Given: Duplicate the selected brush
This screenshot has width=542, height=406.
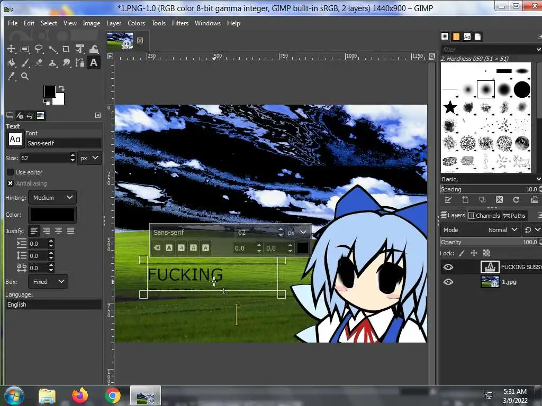Looking at the screenshot, I should click(482, 200).
